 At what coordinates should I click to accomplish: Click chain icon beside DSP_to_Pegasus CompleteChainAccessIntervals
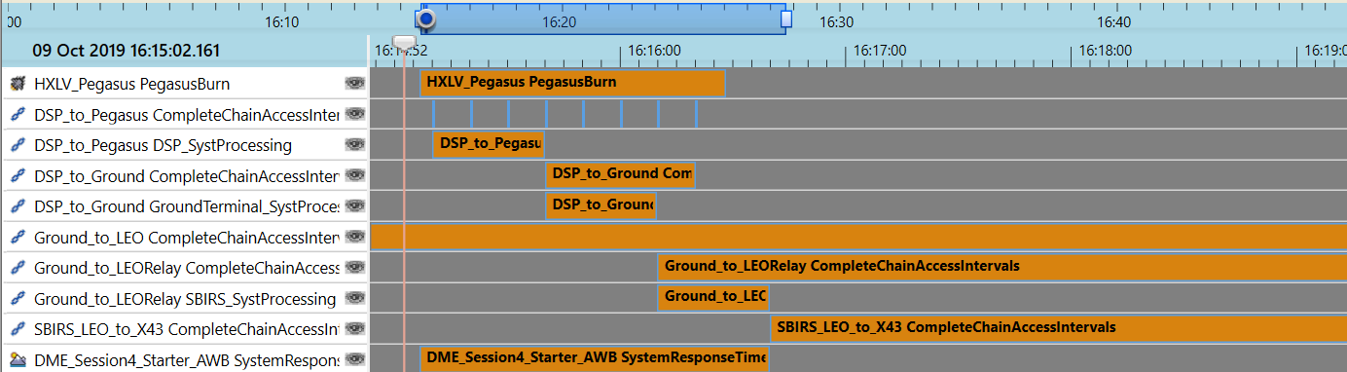[x=16, y=114]
